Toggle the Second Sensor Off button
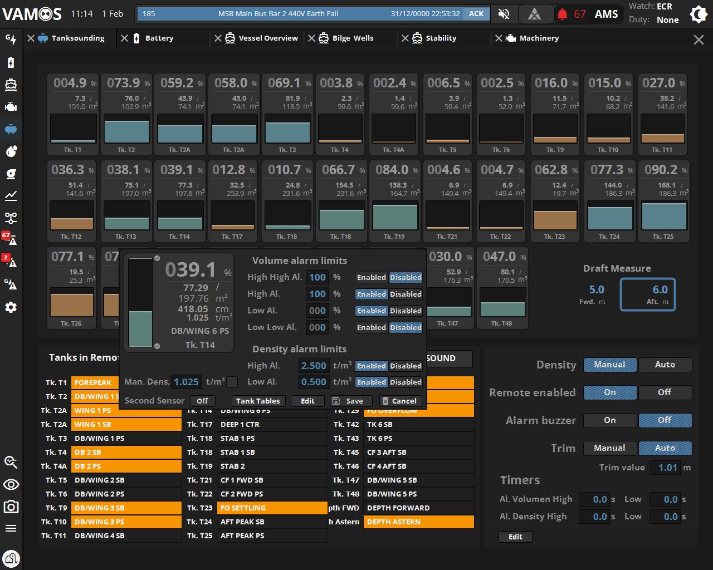Viewport: 713px width, 570px height. click(x=202, y=401)
